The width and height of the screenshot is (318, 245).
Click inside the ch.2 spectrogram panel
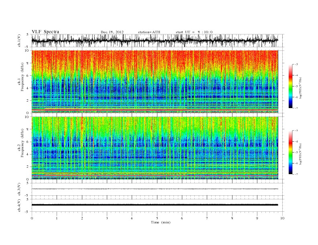(x=155, y=148)
